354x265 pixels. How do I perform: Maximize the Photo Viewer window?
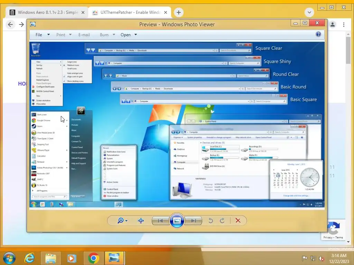[x=305, y=23]
